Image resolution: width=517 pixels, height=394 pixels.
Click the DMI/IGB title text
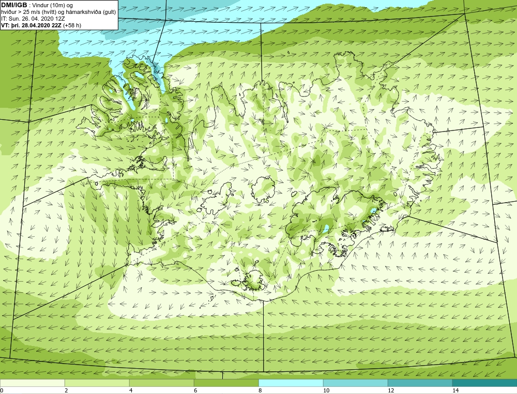point(14,5)
